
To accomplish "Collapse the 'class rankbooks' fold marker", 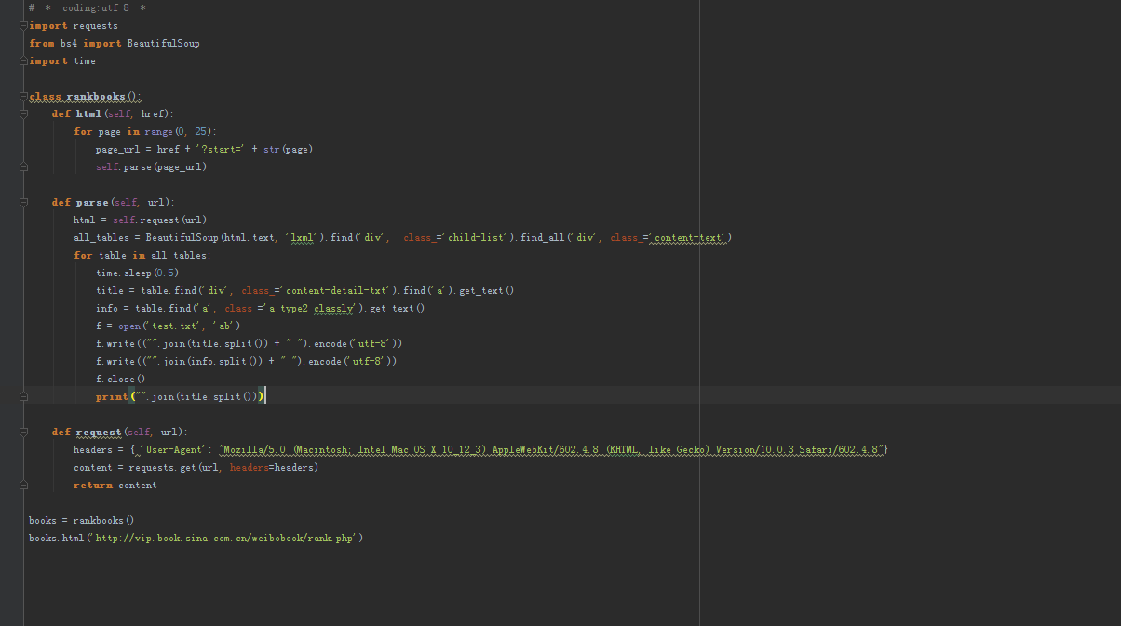I will pyautogui.click(x=24, y=96).
